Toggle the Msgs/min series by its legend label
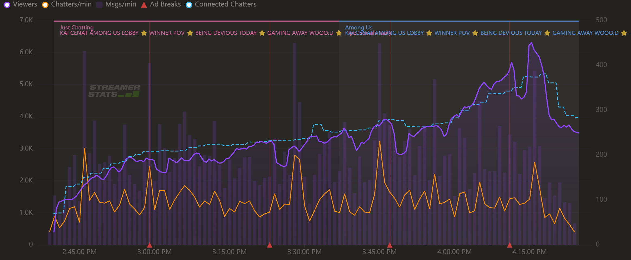 point(121,4)
